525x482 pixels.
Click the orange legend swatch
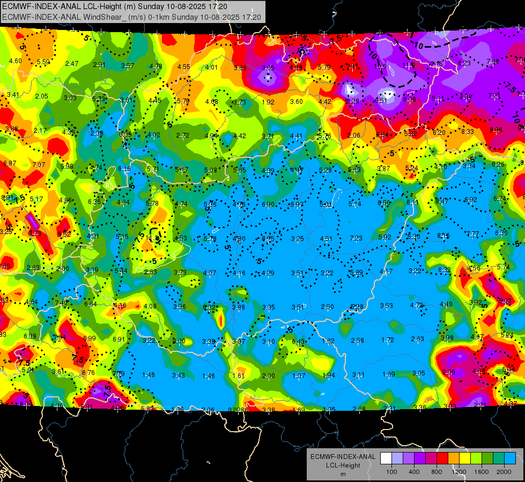[454, 458]
